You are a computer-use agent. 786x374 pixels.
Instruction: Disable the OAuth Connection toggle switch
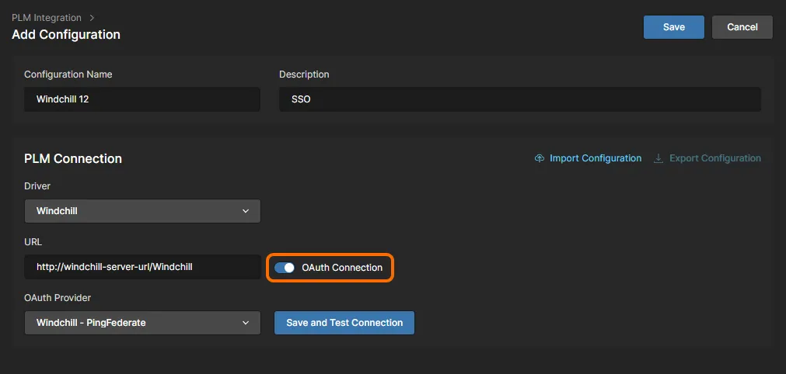tap(285, 268)
